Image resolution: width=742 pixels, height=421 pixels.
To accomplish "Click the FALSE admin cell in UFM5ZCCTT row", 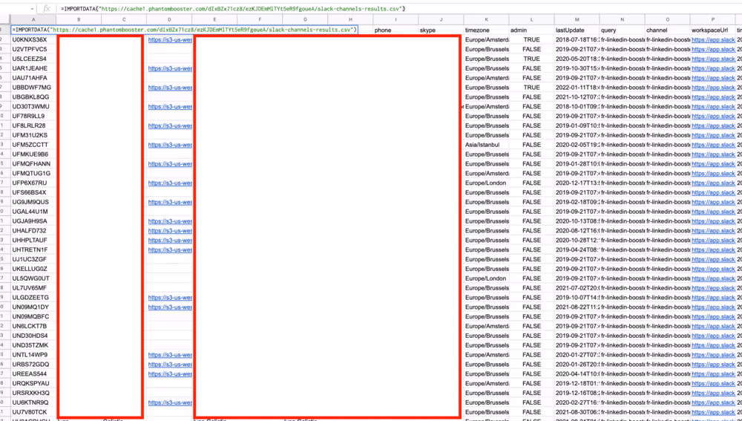I will click(x=531, y=145).
